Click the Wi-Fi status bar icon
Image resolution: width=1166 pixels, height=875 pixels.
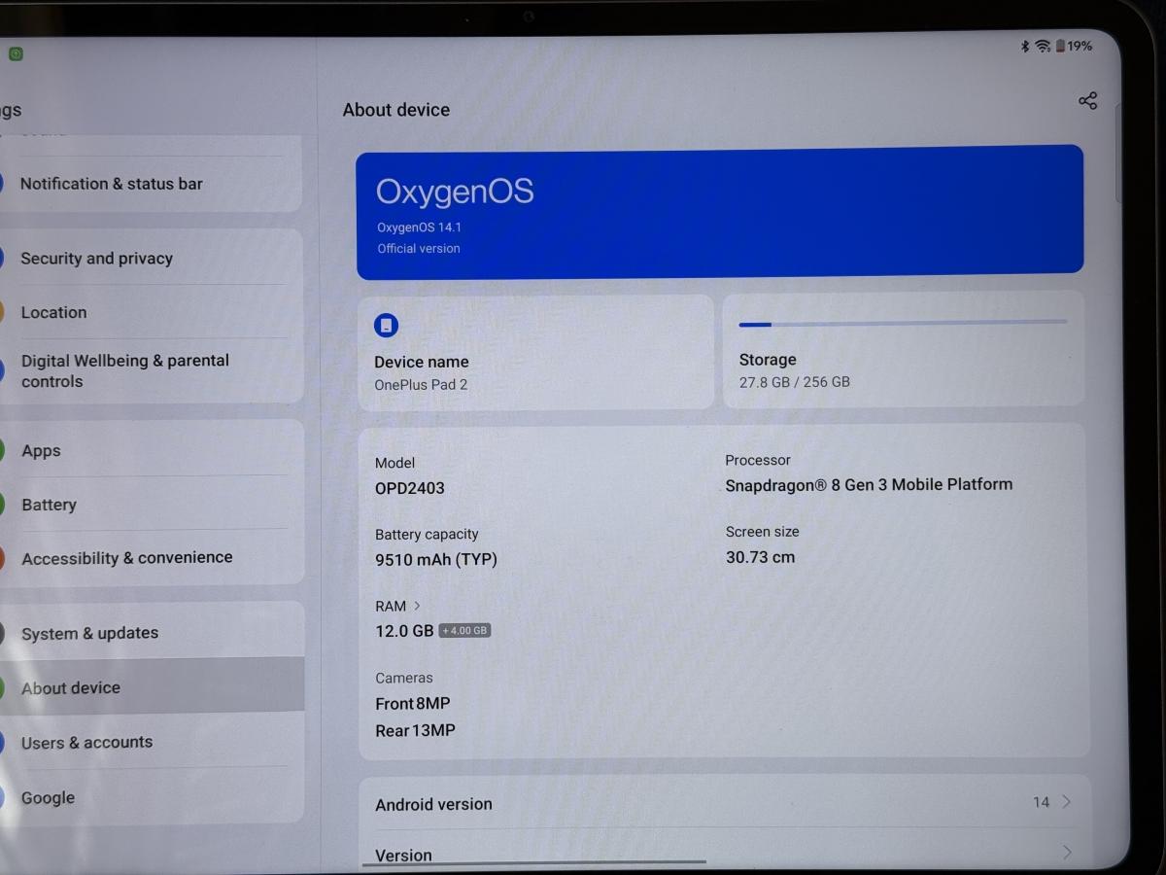coord(1041,45)
